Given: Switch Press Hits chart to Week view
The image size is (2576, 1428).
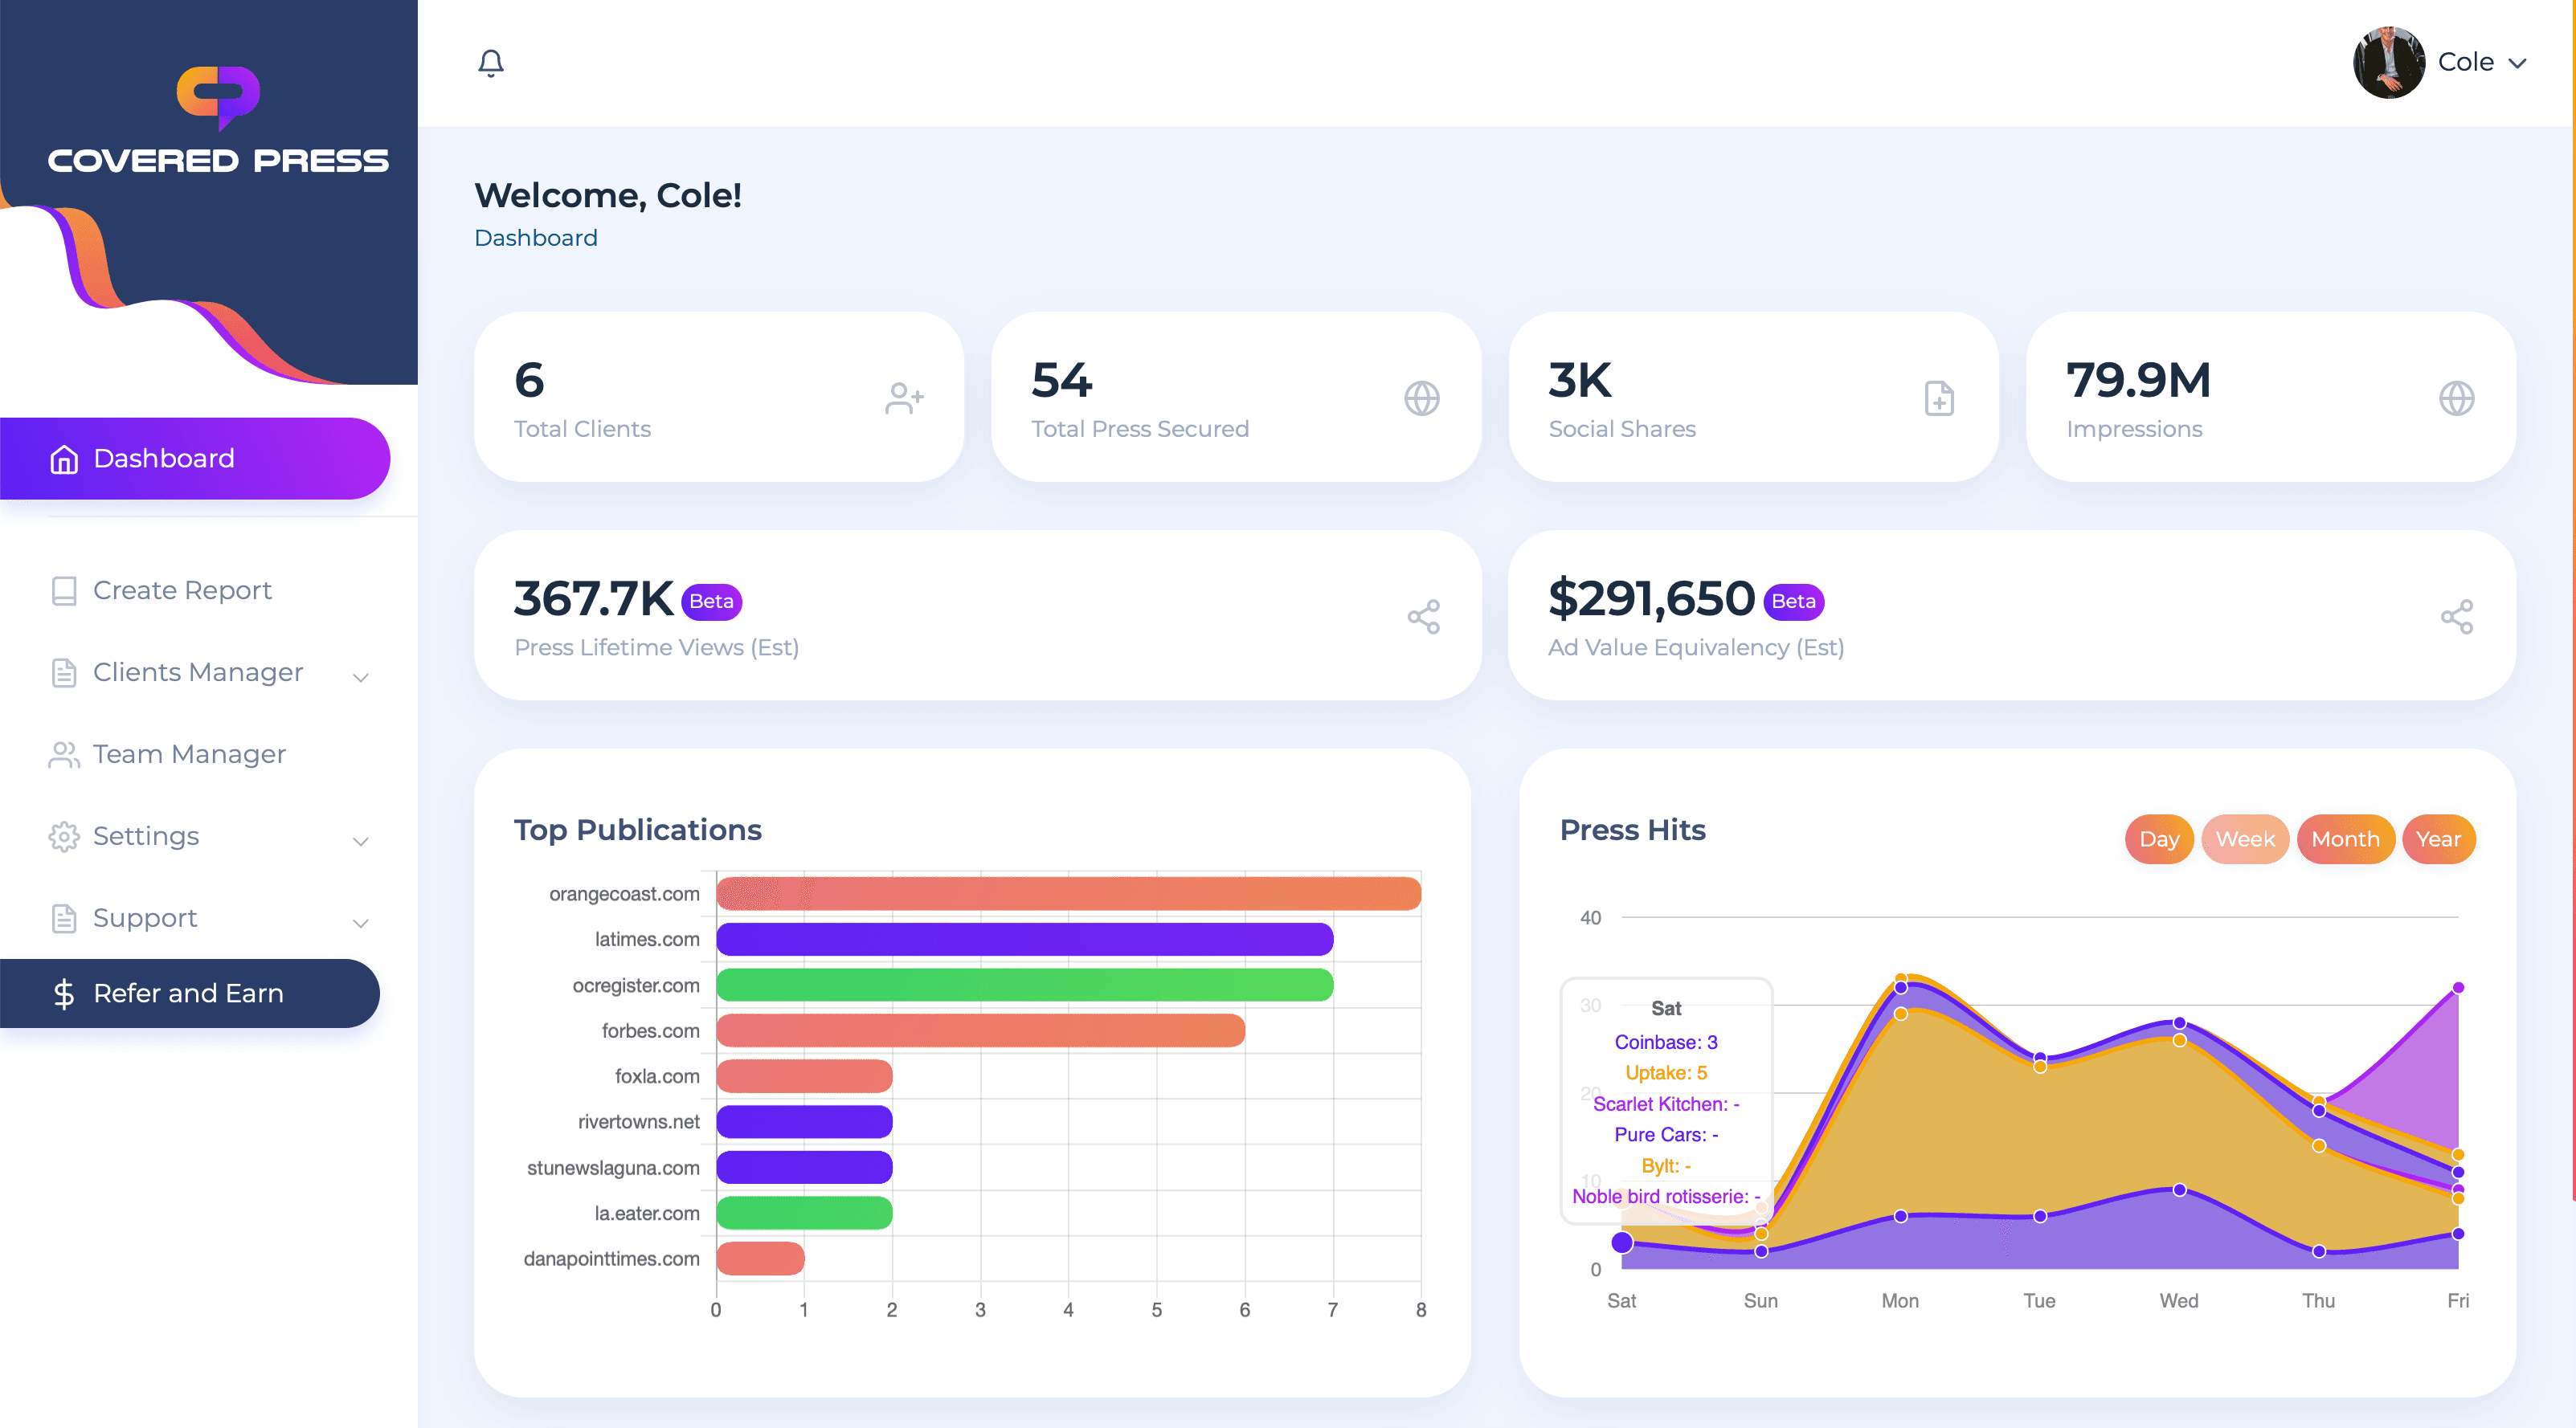Looking at the screenshot, I should pos(2244,839).
